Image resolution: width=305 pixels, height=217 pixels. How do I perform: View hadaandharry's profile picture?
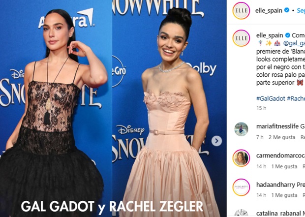pyautogui.click(x=241, y=187)
